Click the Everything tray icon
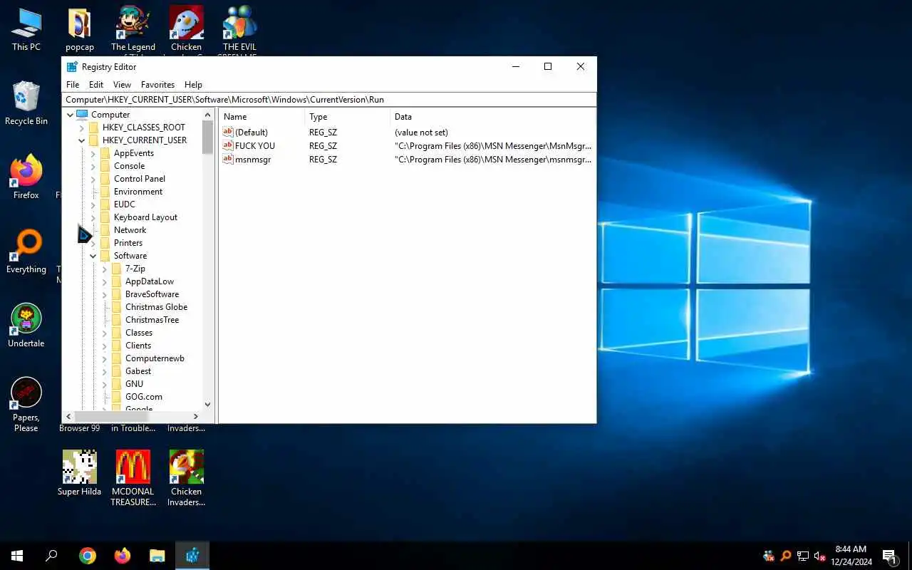912x570 pixels. (786, 556)
